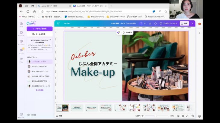Open the Home icon in Canva sidebar
The width and height of the screenshot is (220, 123).
[x=21, y=24]
